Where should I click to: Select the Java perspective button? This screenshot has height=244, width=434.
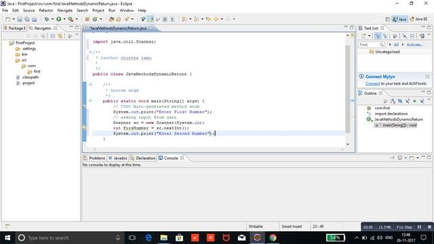pyautogui.click(x=399, y=19)
